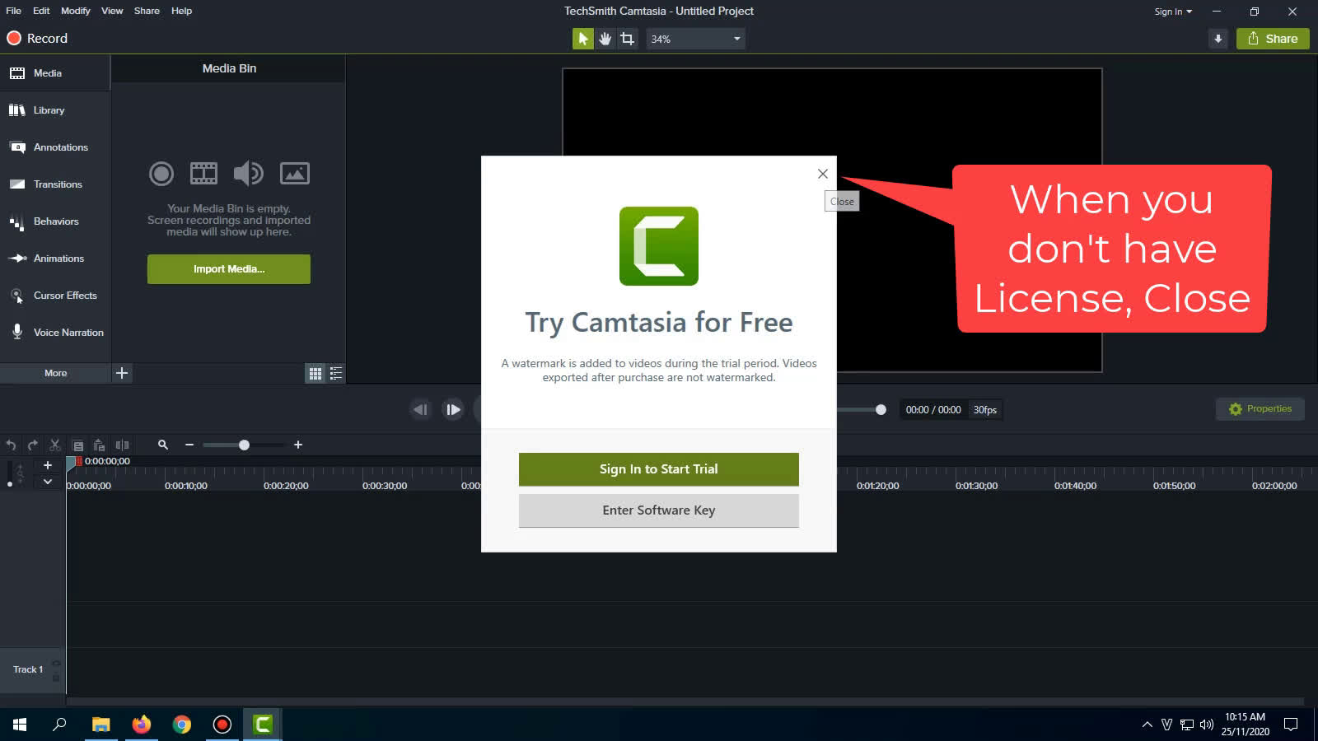Click the red Record button
This screenshot has width=1318, height=741.
click(x=13, y=38)
